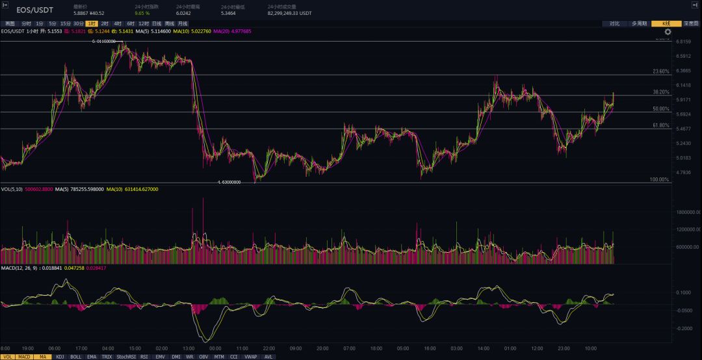Select the 对比 compare tab
This screenshot has height=360, width=702.
(x=614, y=23)
